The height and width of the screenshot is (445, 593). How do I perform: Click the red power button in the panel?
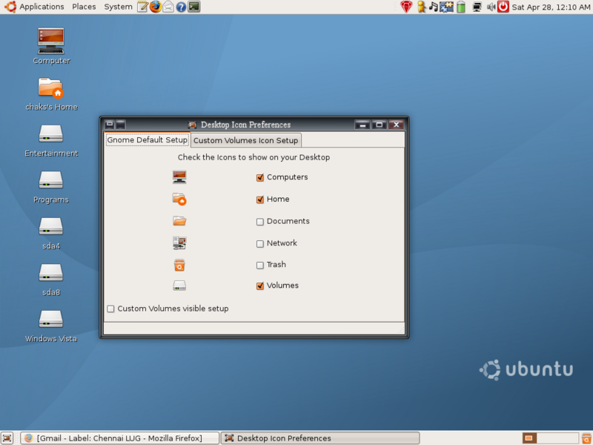point(503,7)
